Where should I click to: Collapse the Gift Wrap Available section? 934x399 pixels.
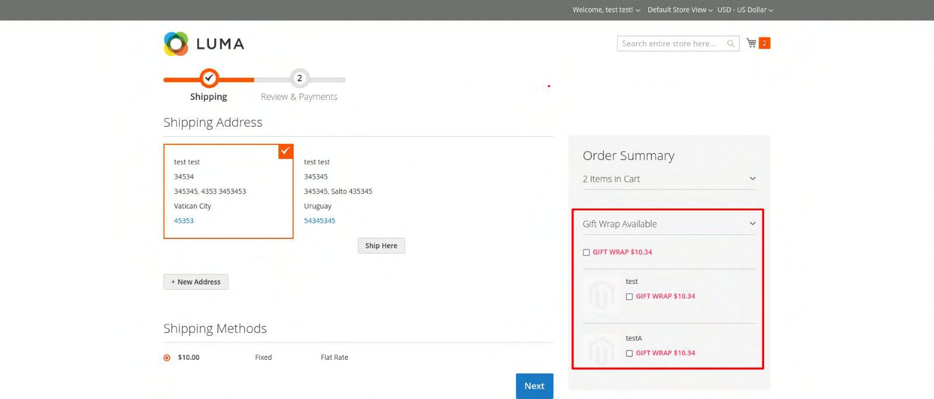point(752,224)
